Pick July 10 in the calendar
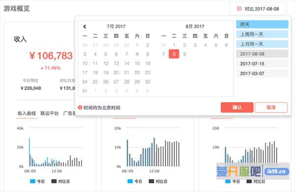This screenshot has height=192, width=295. point(85,63)
